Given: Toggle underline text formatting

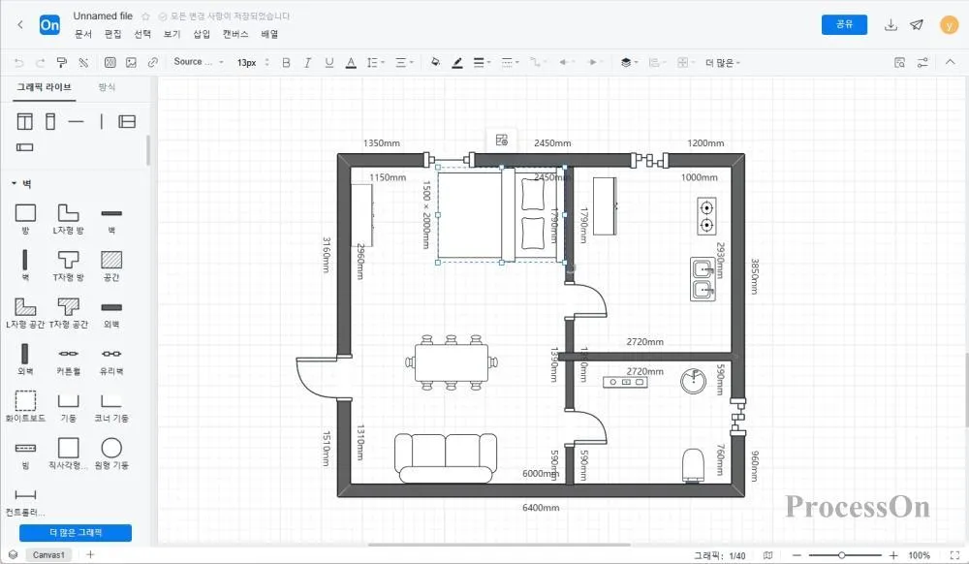Looking at the screenshot, I should click(x=328, y=62).
